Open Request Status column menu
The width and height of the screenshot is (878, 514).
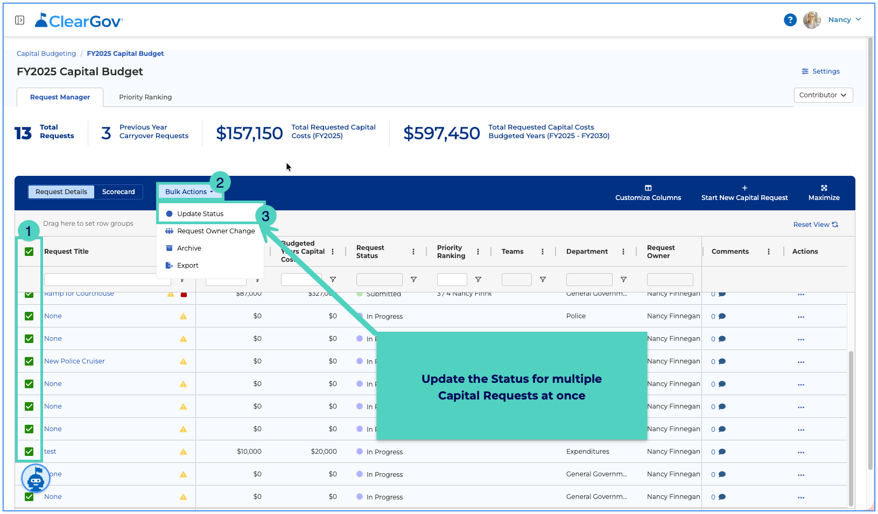[x=413, y=252]
